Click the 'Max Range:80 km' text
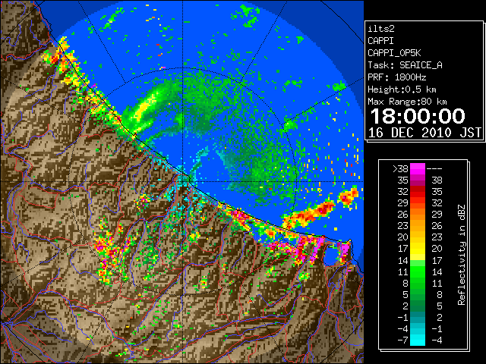This screenshot has width=486, height=364. pyautogui.click(x=407, y=102)
